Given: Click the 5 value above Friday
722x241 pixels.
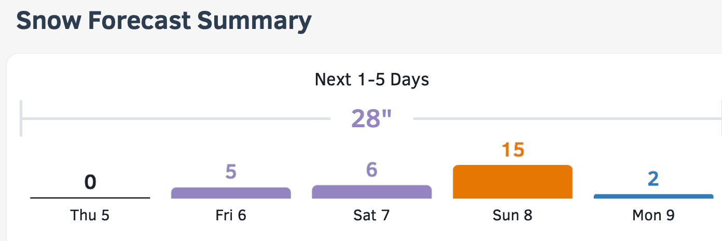Looking at the screenshot, I should coord(231,172).
